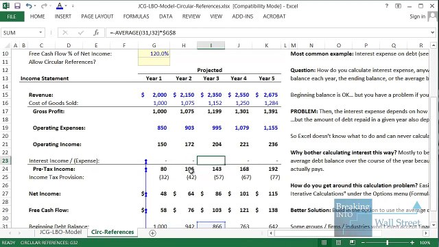439x247 pixels.
Task: Select Year 5 Operating Income cell 236
Action: tap(266, 144)
